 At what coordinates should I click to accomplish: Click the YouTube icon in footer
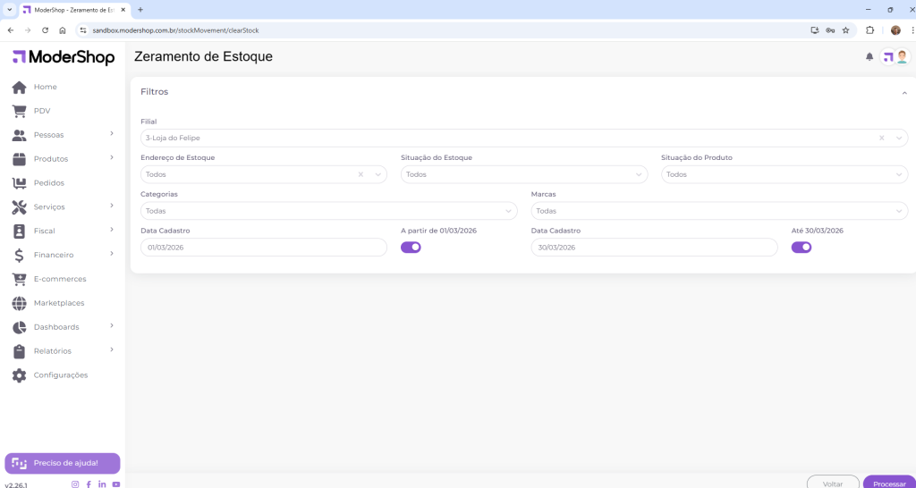pos(116,484)
